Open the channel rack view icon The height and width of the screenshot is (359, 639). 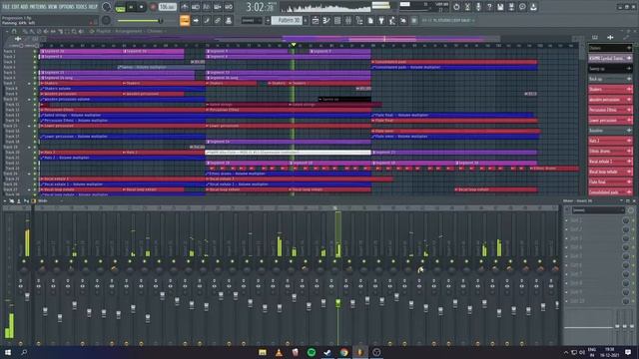point(337,20)
